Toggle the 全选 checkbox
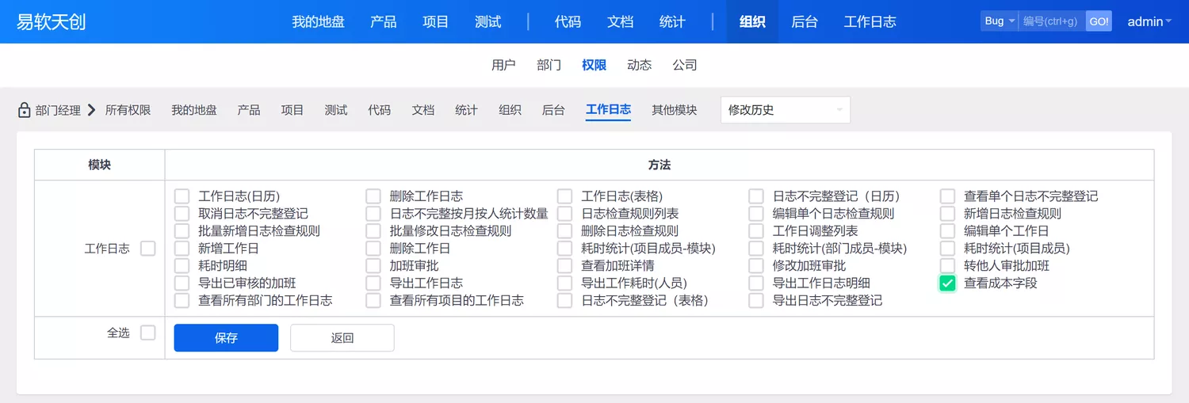This screenshot has height=403, width=1189. (x=147, y=333)
